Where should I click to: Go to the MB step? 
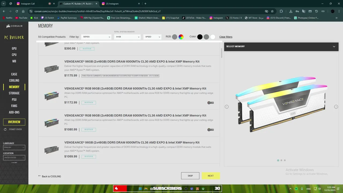point(14,61)
